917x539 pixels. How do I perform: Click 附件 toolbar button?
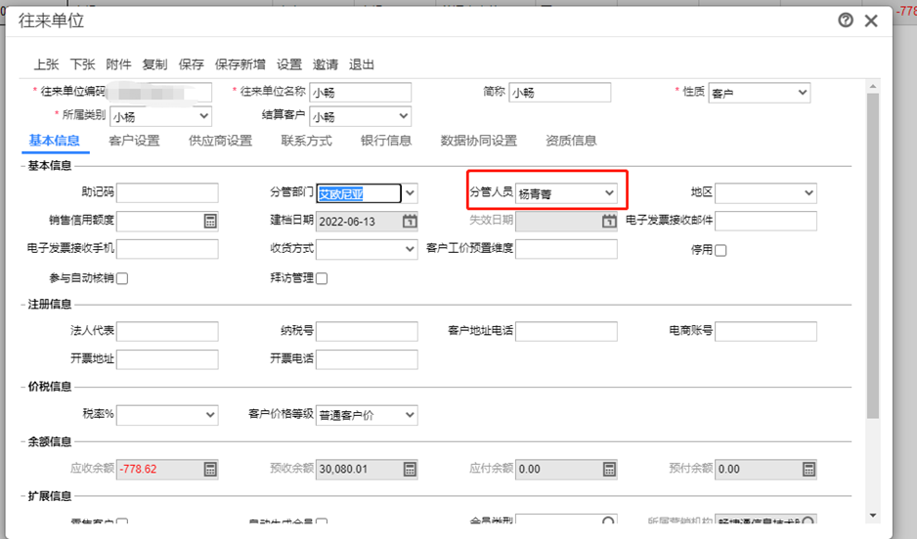[x=118, y=64]
